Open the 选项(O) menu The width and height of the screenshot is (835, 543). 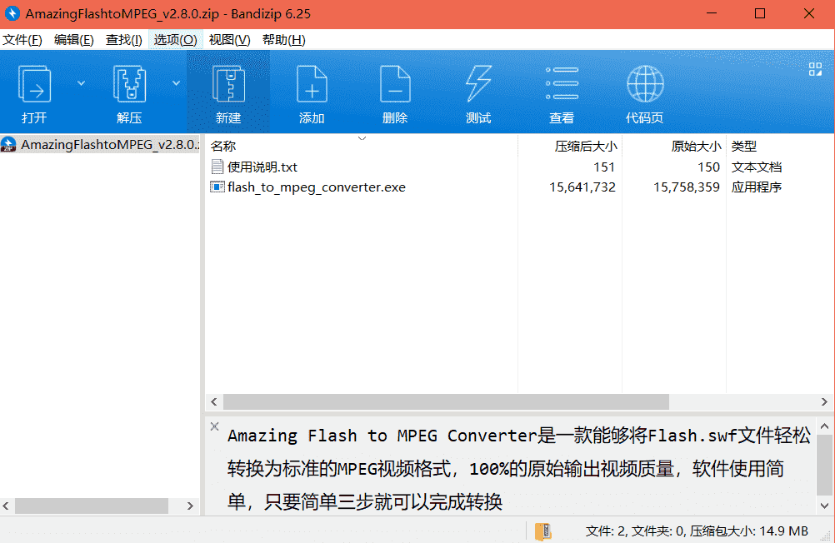(x=175, y=40)
